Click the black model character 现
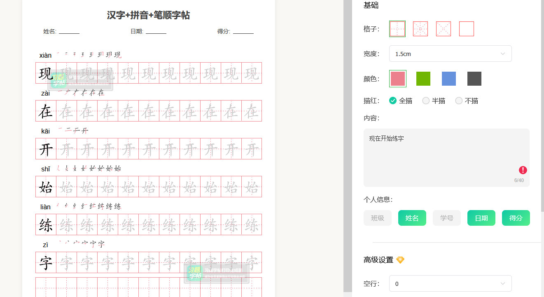The image size is (544, 297). tap(46, 73)
